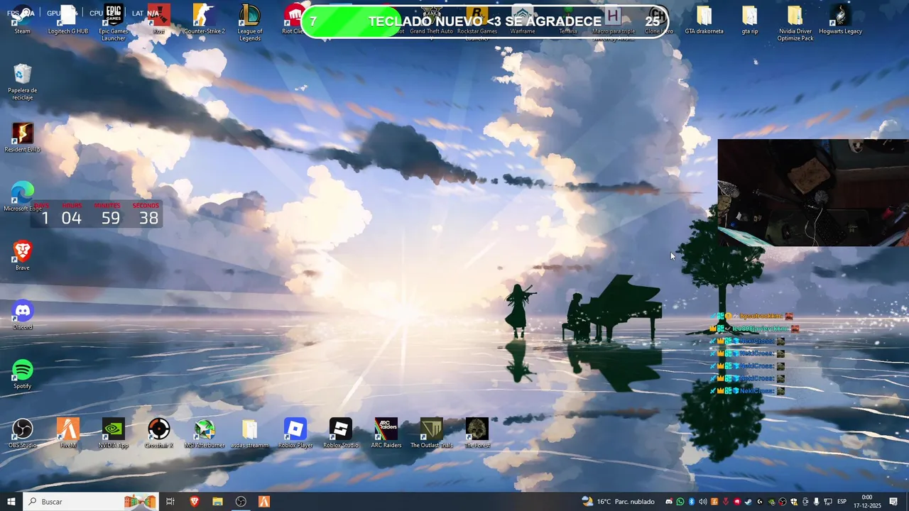Launch Roblox Player shortcut
The width and height of the screenshot is (909, 511).
295,434
